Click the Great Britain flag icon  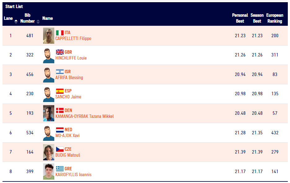pyautogui.click(x=60, y=52)
